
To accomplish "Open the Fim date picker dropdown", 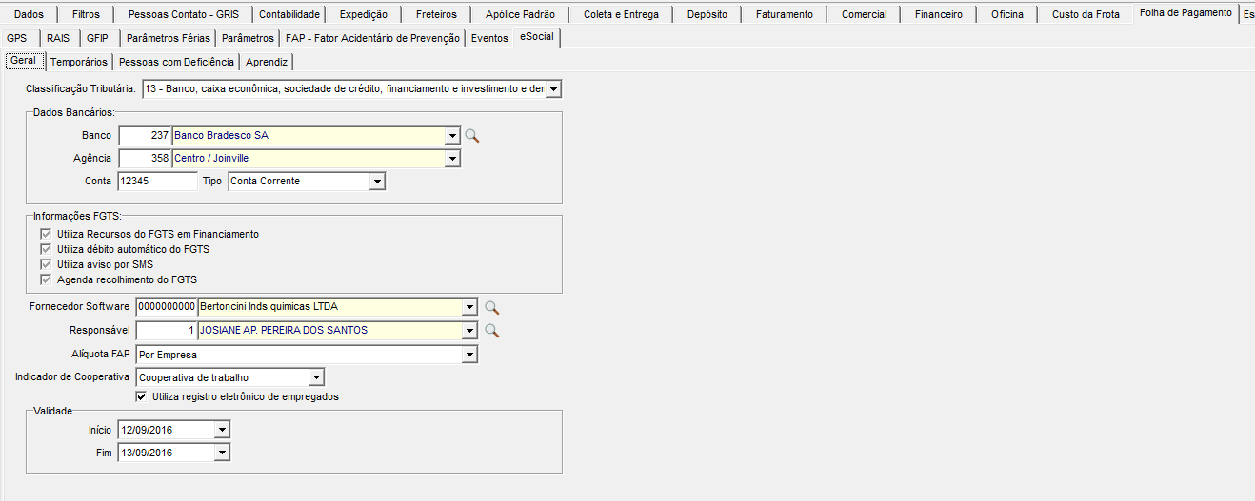I will (222, 453).
